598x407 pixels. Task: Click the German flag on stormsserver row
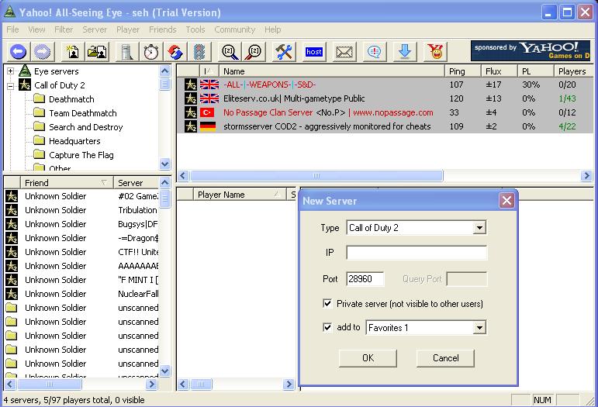[208, 126]
